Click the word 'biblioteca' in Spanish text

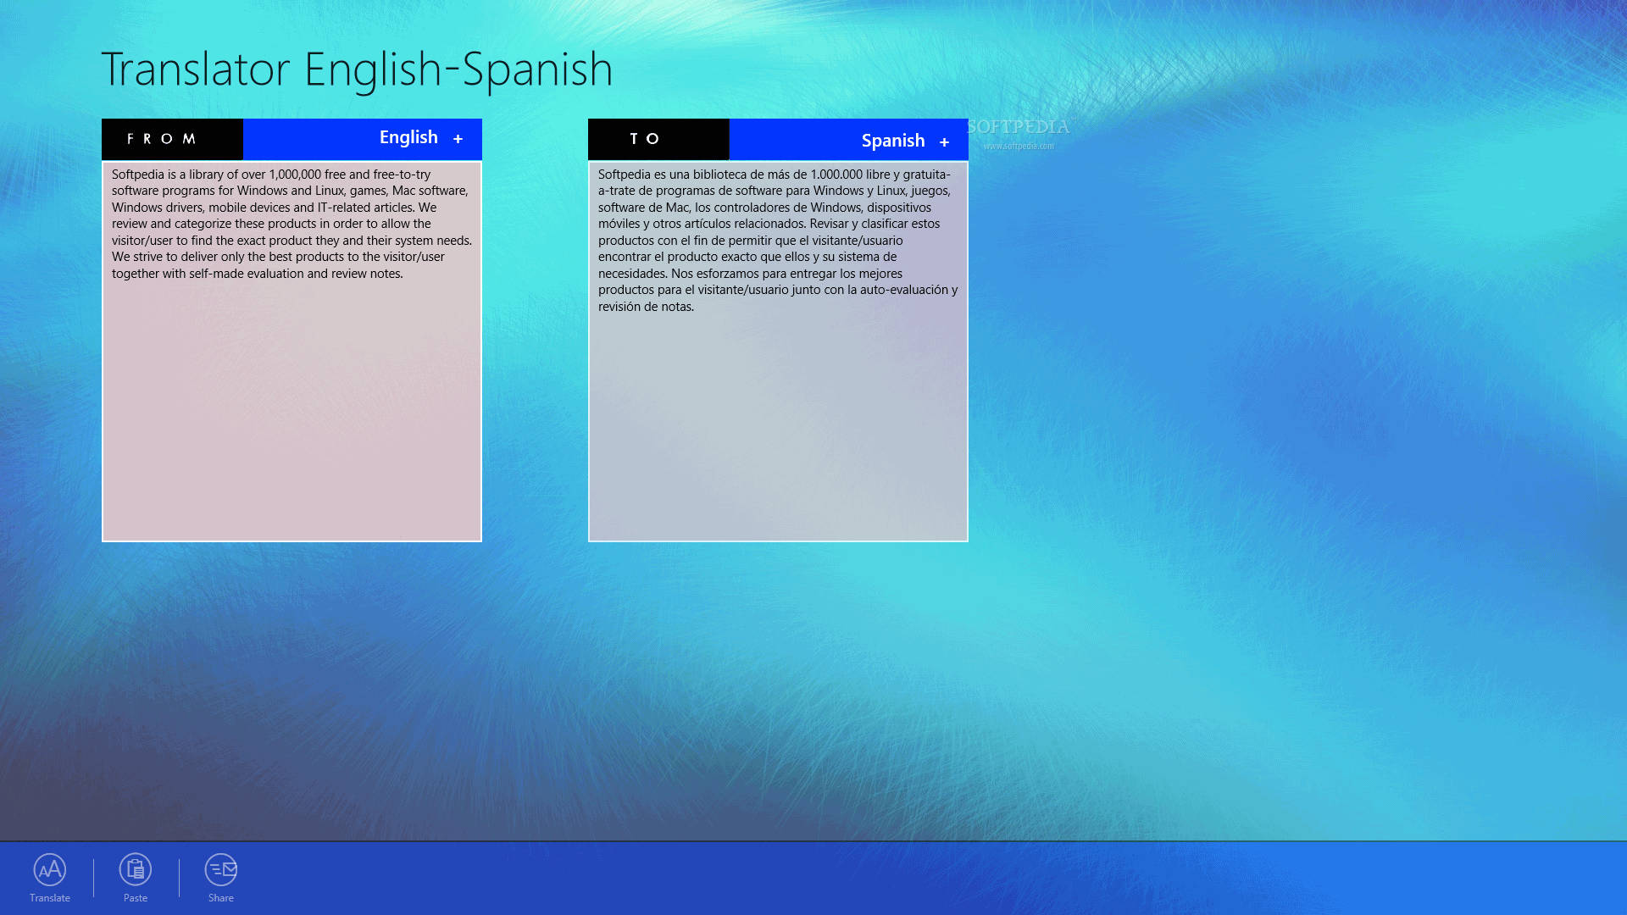click(719, 175)
